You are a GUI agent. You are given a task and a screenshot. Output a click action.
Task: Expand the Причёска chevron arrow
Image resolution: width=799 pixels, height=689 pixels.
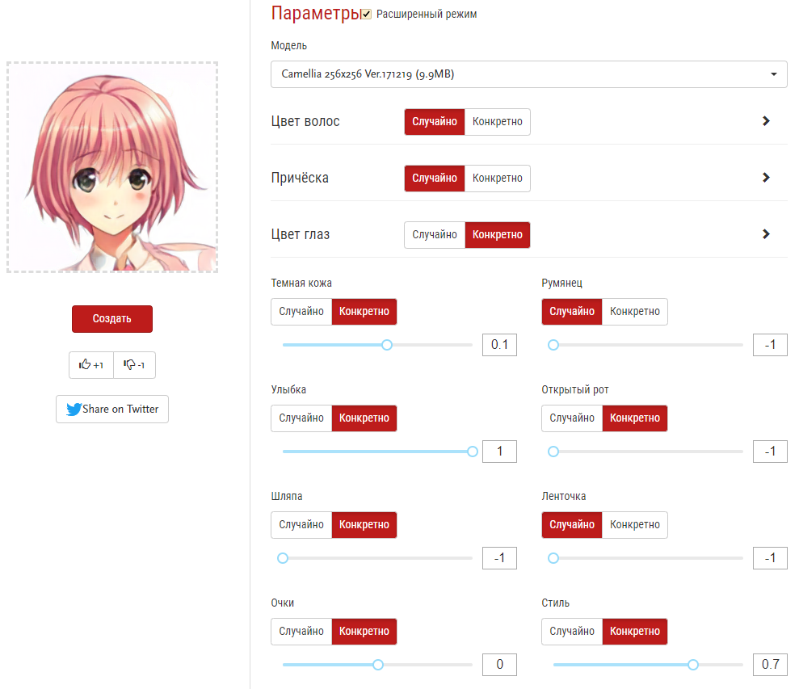pyautogui.click(x=765, y=178)
